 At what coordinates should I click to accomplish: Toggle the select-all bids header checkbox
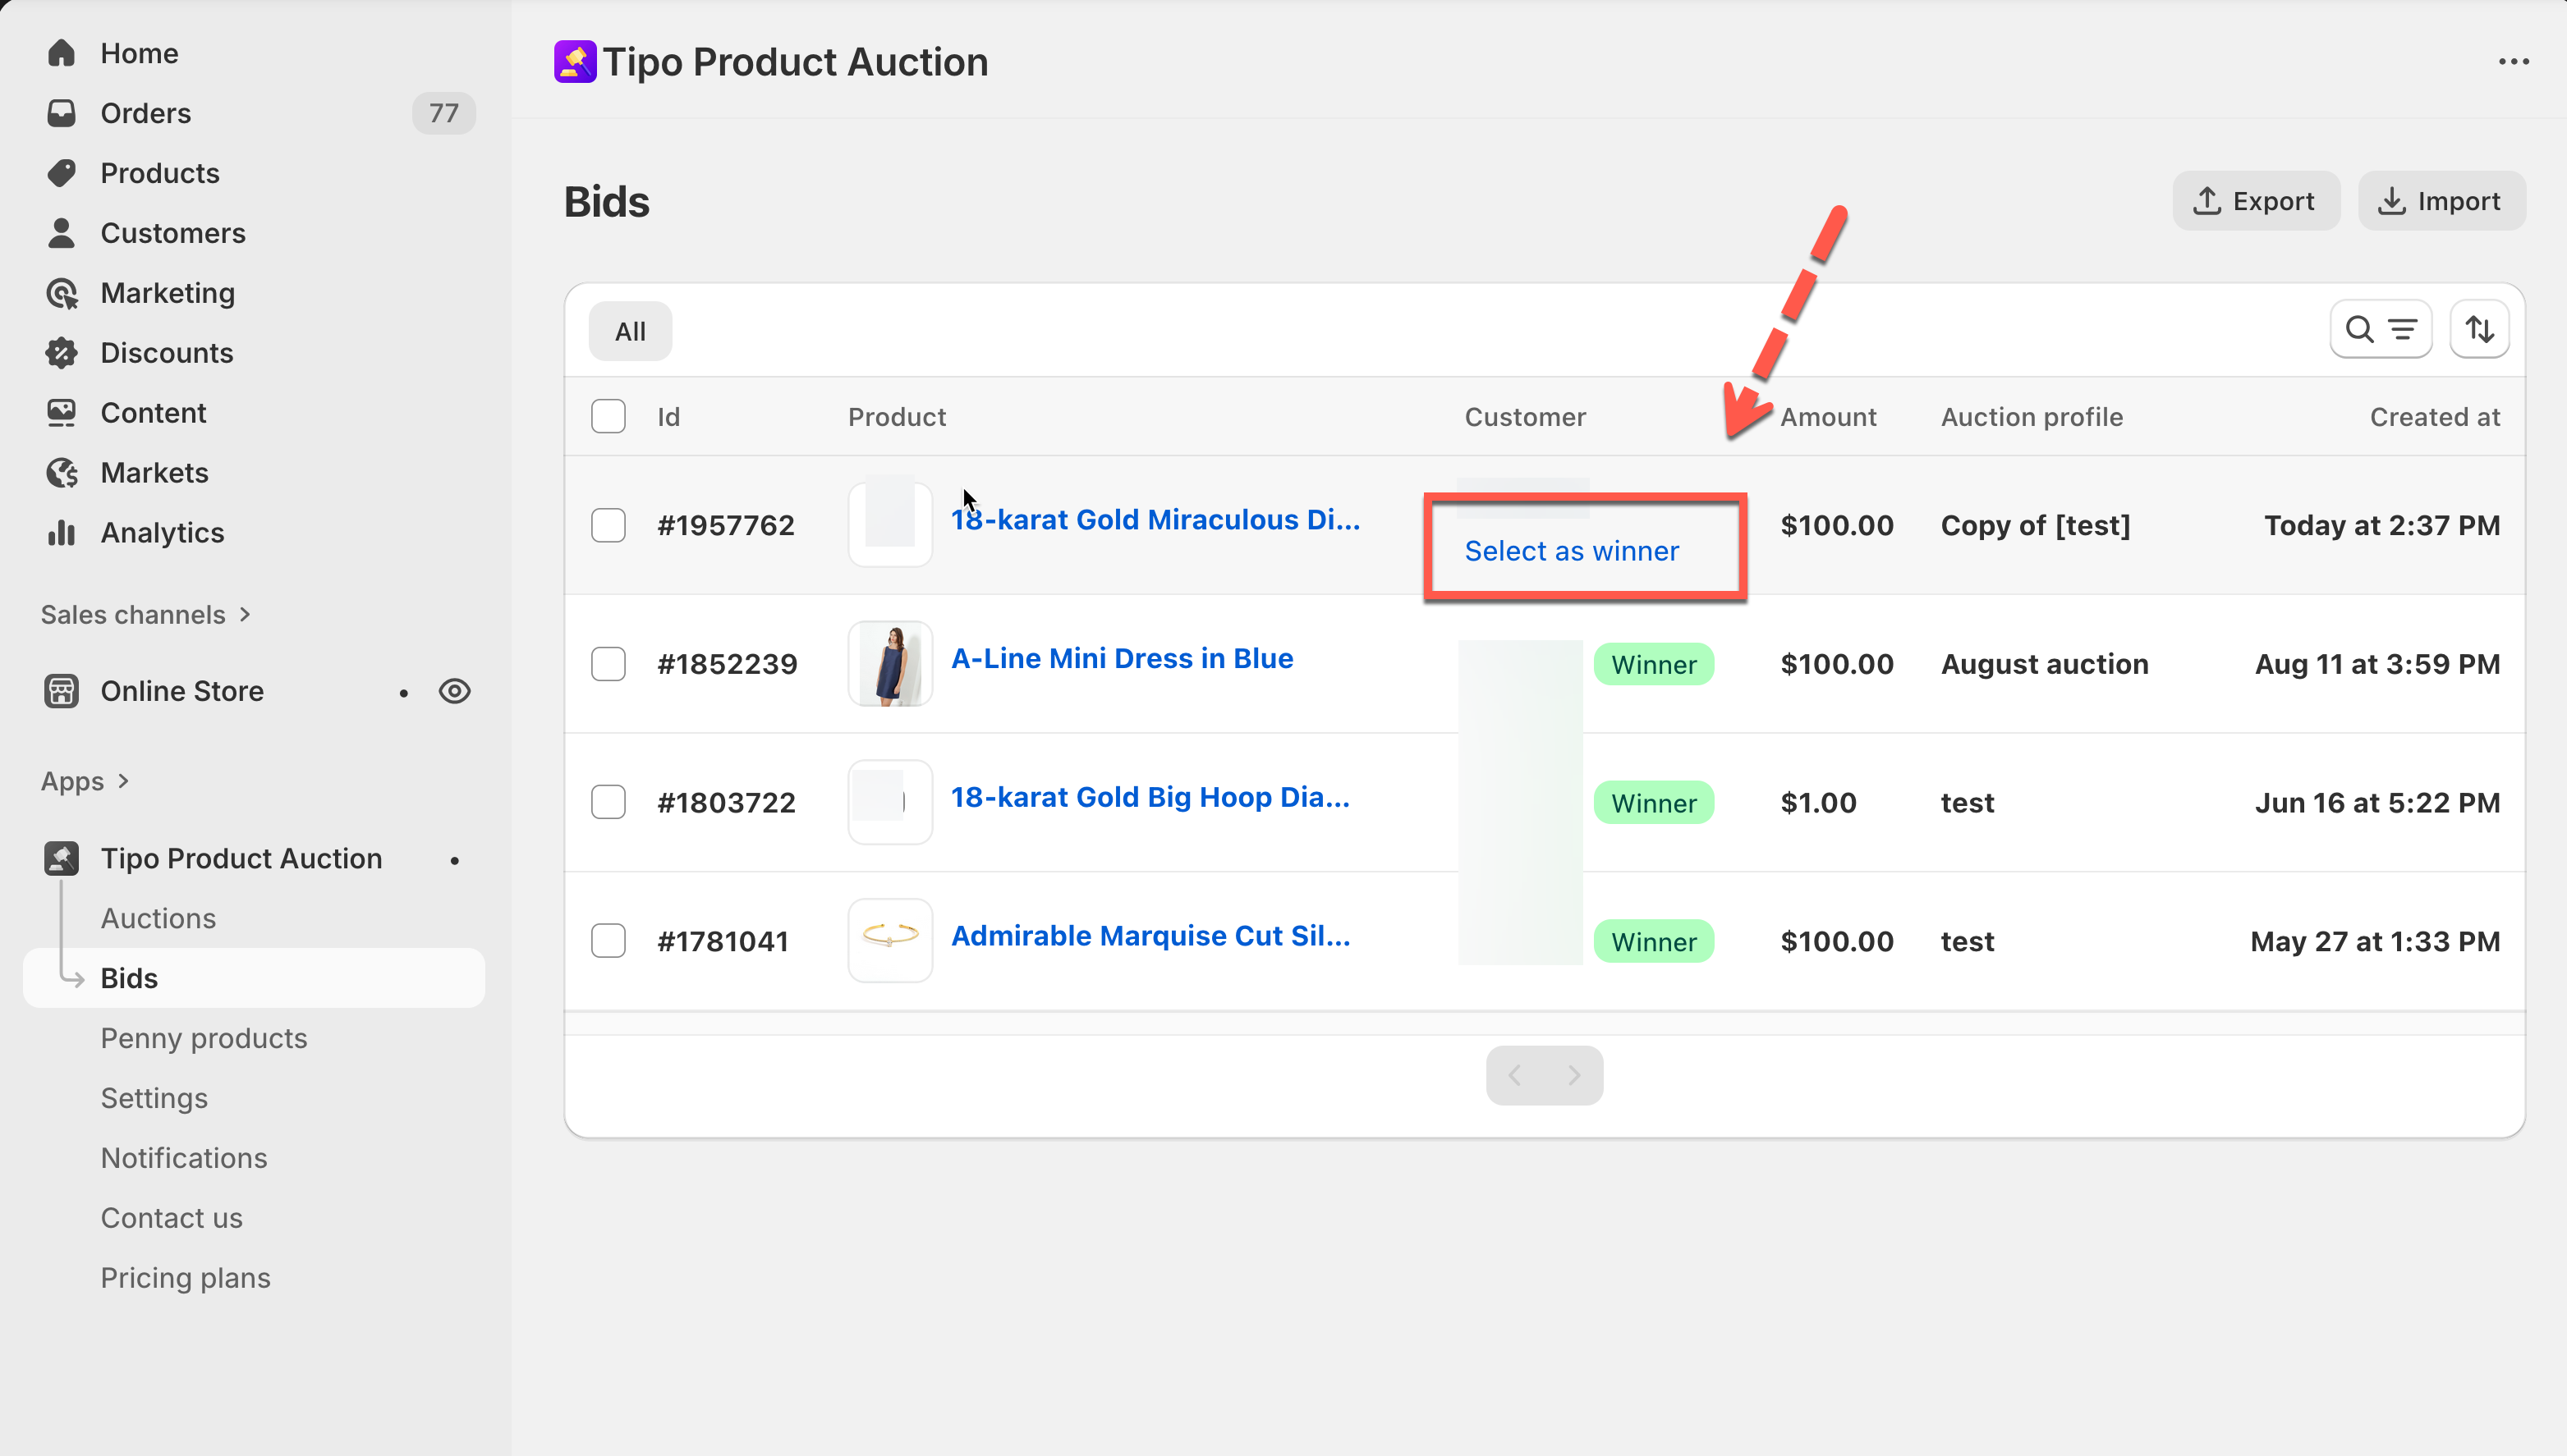608,416
